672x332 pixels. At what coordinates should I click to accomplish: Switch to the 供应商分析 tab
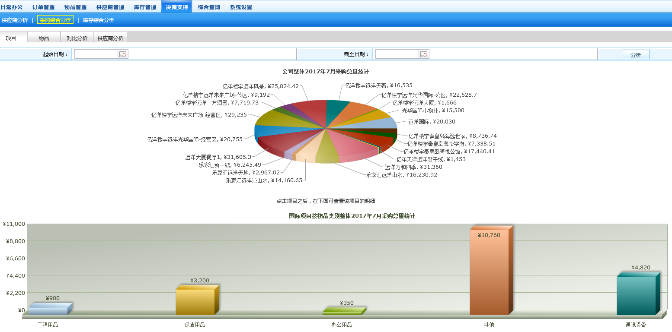tap(110, 38)
